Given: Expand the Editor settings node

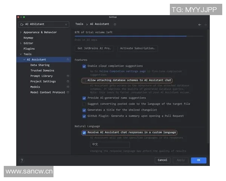Looking at the screenshot, I should 21,43.
